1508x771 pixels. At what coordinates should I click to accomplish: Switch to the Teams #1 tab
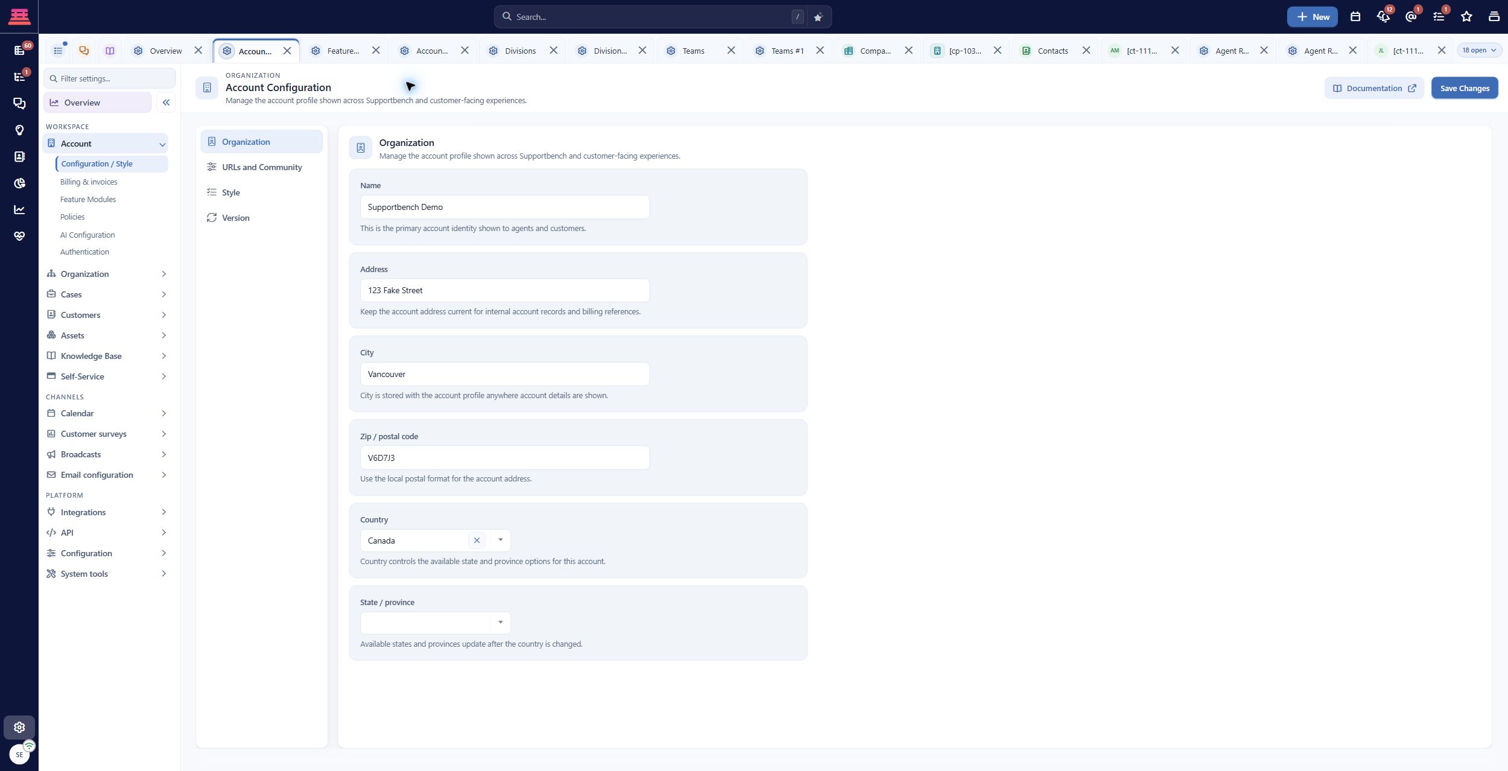pyautogui.click(x=787, y=51)
